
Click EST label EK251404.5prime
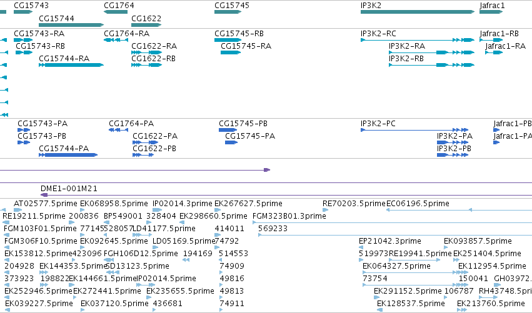pyautogui.click(x=487, y=254)
